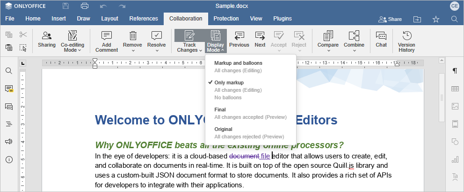Open Paragraph settings in right sidebar
Viewport: 464px width, 192px height.
click(x=455, y=71)
